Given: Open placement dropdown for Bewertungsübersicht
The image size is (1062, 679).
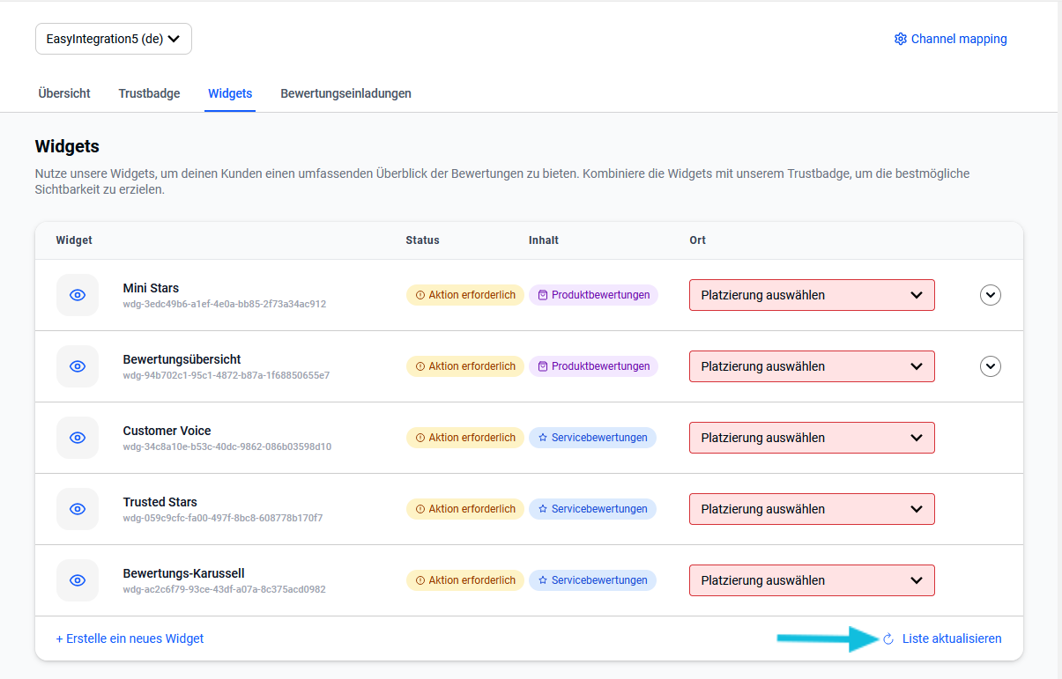Looking at the screenshot, I should tap(811, 366).
